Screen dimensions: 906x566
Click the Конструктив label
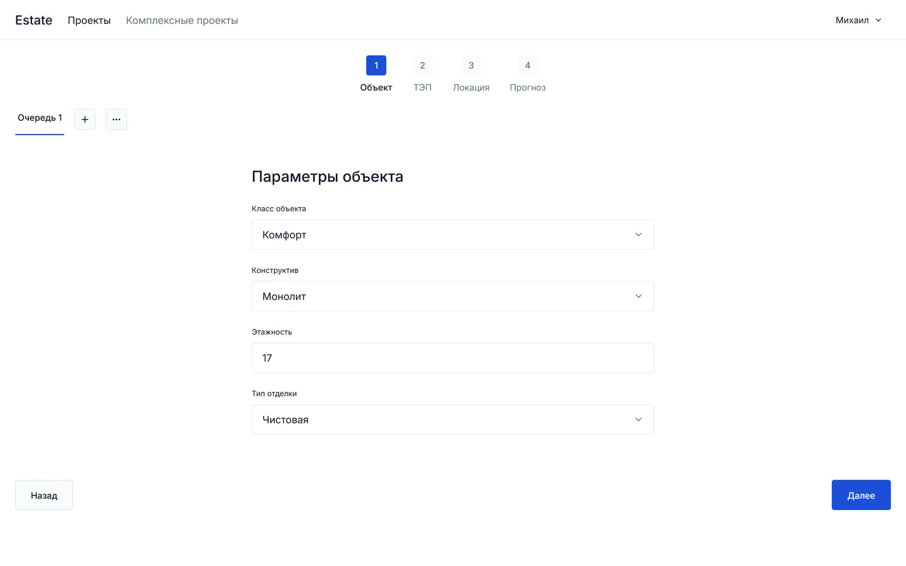[275, 270]
